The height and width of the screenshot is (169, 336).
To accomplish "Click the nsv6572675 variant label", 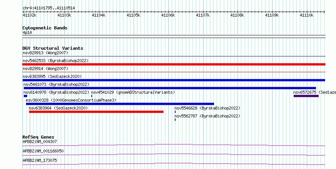I will 314,92.
